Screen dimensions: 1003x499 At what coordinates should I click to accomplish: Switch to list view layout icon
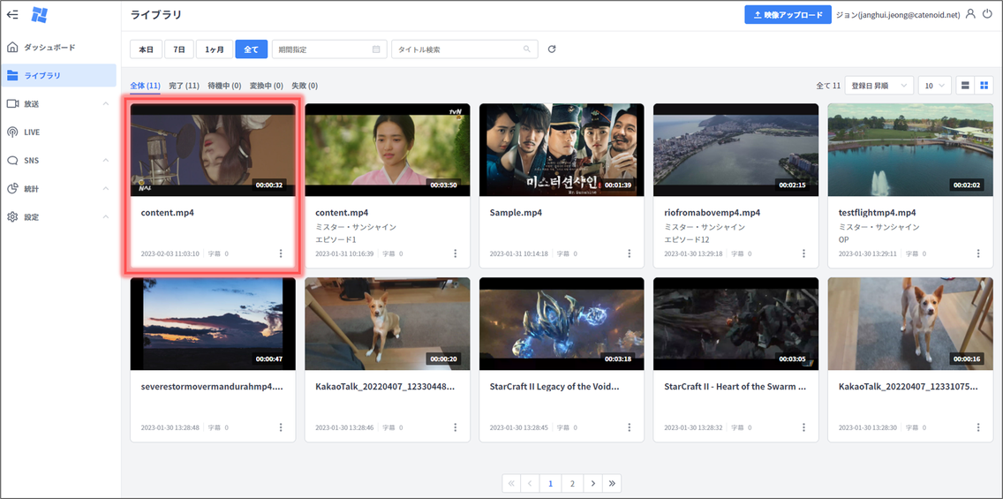tap(965, 86)
